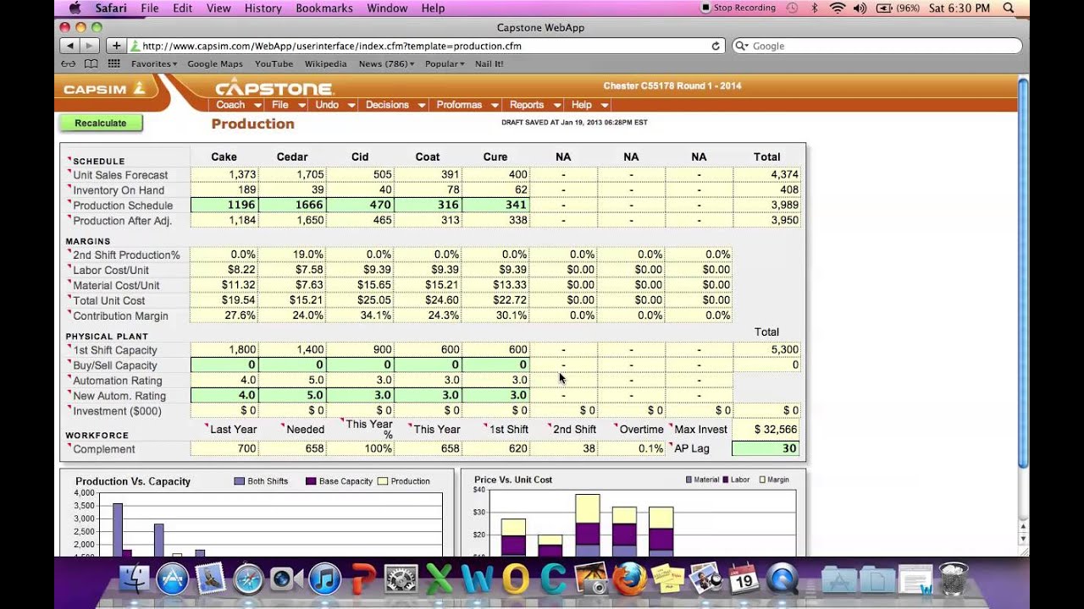Image resolution: width=1084 pixels, height=609 pixels.
Task: Open the Popular bookmarks dropdown
Action: pos(445,63)
